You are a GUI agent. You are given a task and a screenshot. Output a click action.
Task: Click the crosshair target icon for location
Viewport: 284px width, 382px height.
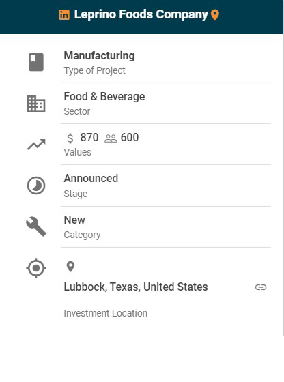coord(36,268)
